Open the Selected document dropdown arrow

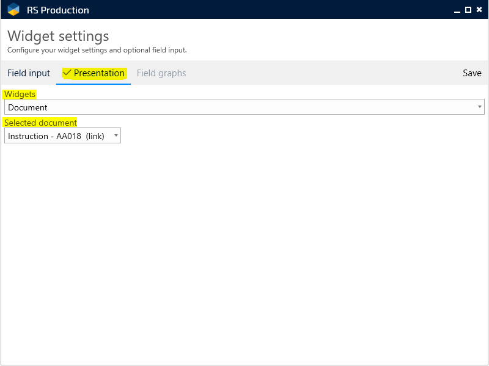(116, 135)
